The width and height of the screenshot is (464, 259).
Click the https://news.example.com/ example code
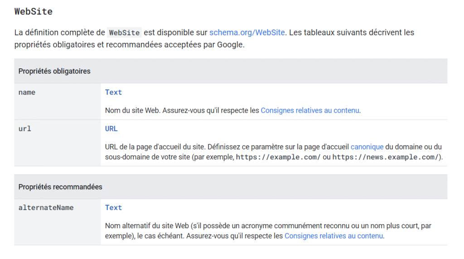pos(385,158)
